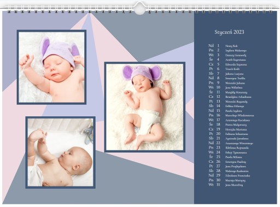The image size is (280, 207).
Task: Click the 'Cz 26' day row
Action: pyautogui.click(x=227, y=162)
